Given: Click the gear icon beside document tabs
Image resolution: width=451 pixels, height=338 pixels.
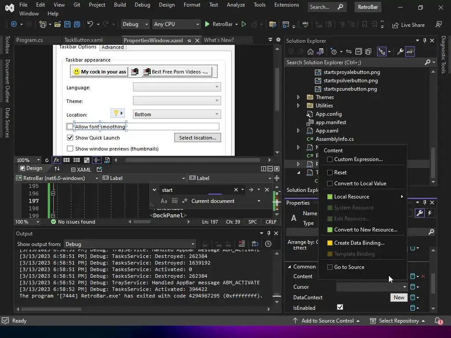Looking at the screenshot, I should point(278,40).
